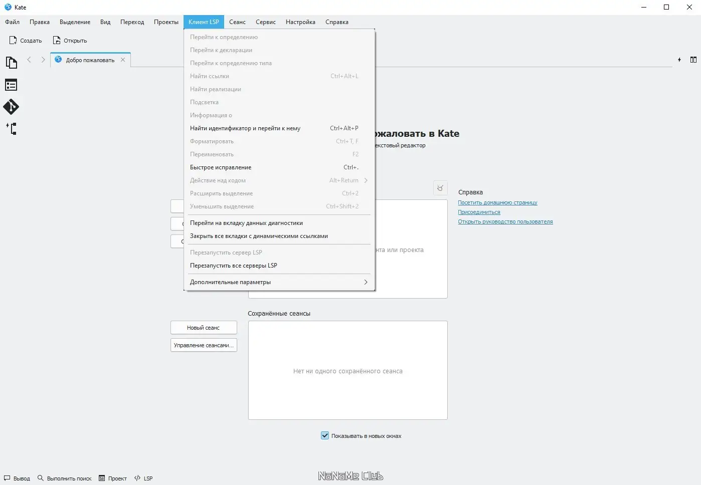Open the Сеанс menu
Image resolution: width=701 pixels, height=485 pixels.
click(238, 22)
